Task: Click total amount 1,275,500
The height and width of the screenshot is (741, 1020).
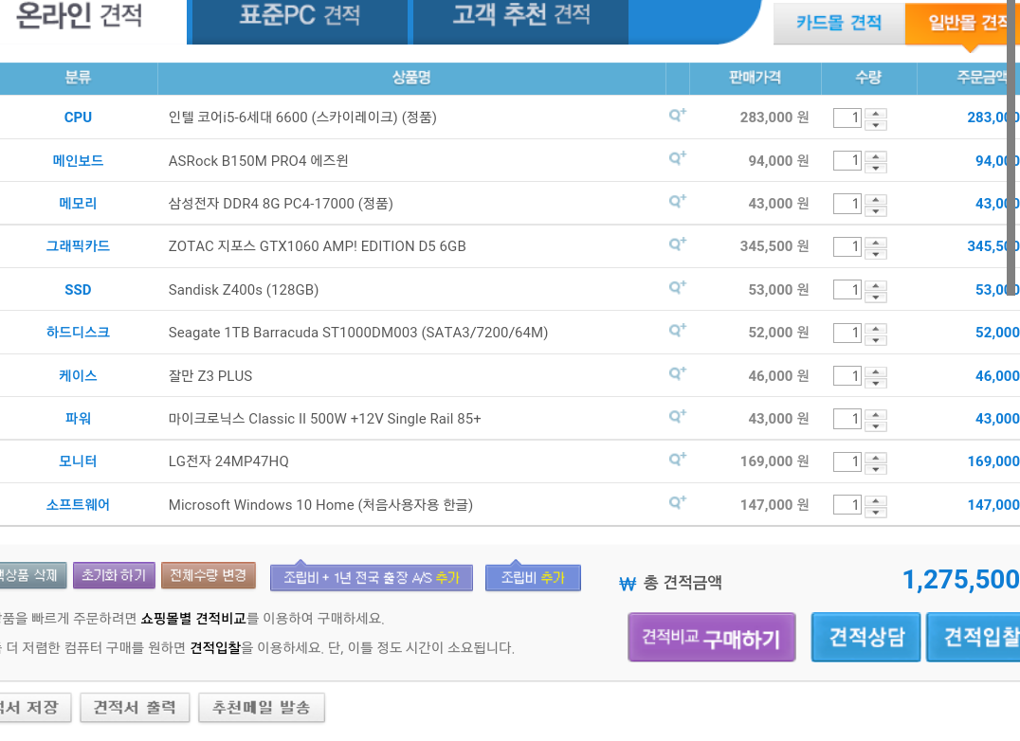Action: 961,580
